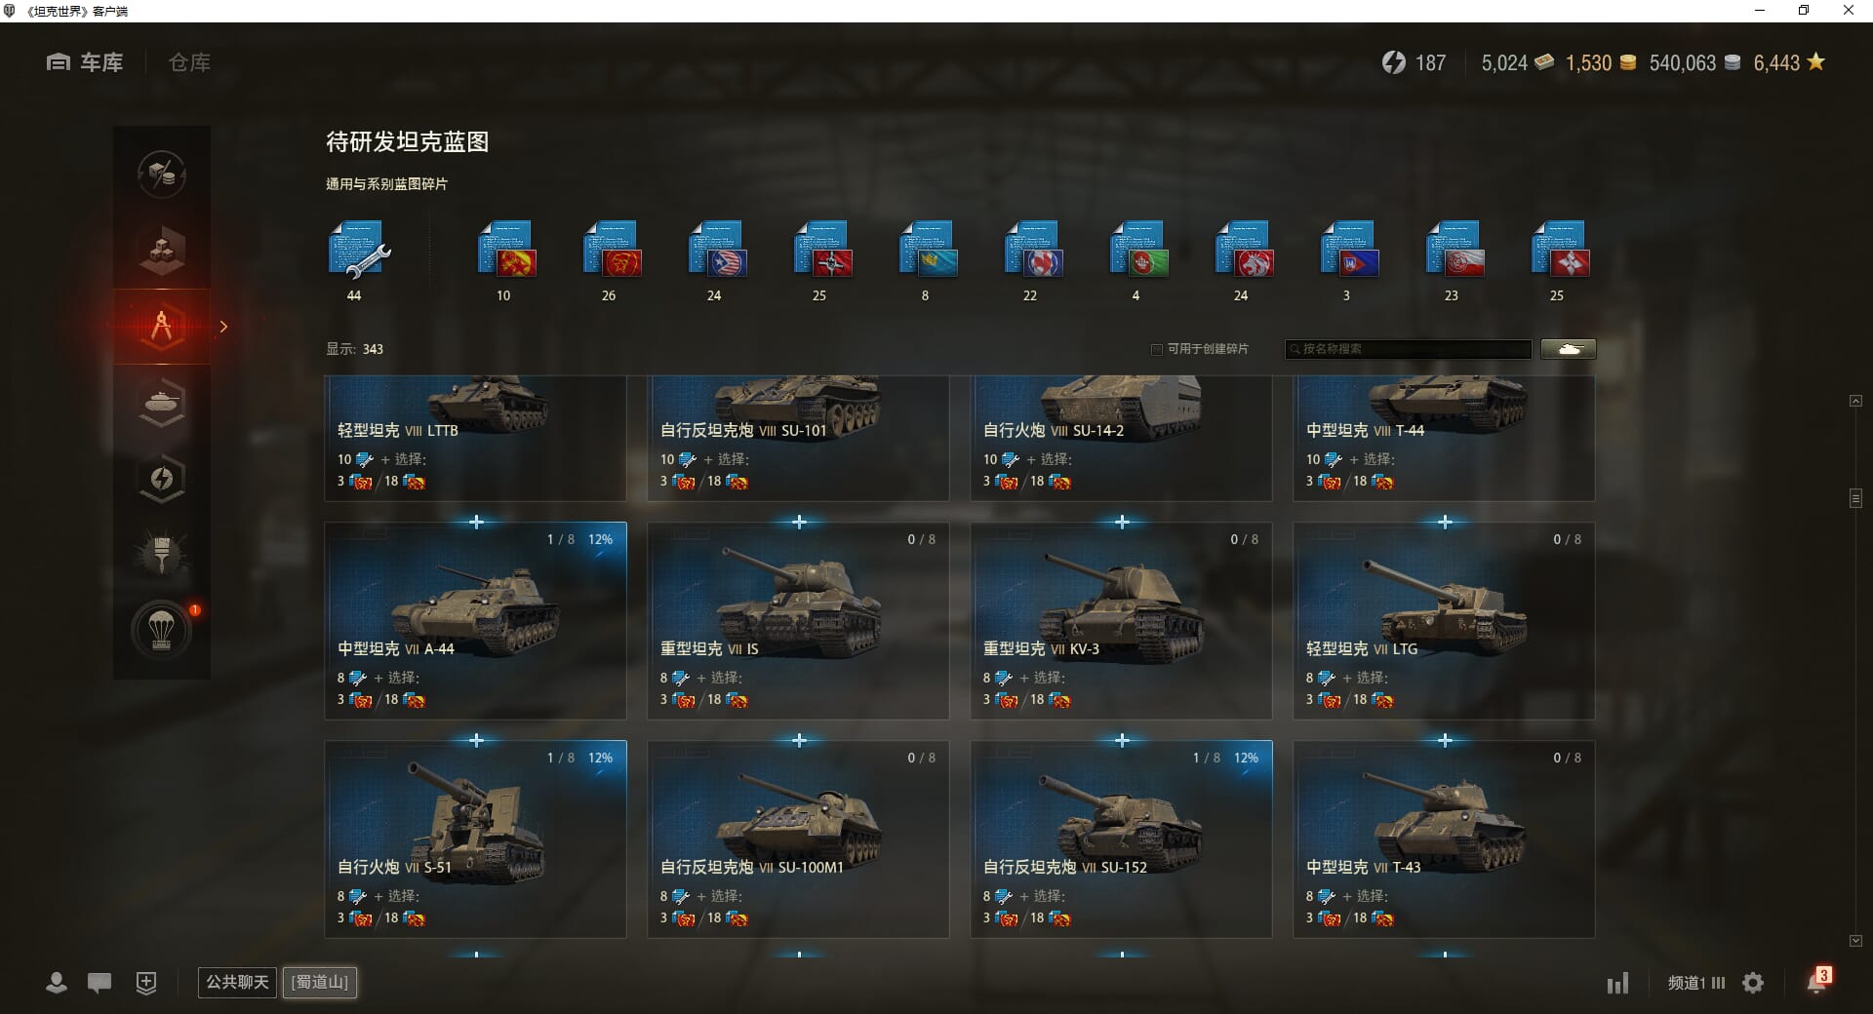The width and height of the screenshot is (1873, 1014).
Task: Click the 按名称搜索 search field
Action: 1409,349
